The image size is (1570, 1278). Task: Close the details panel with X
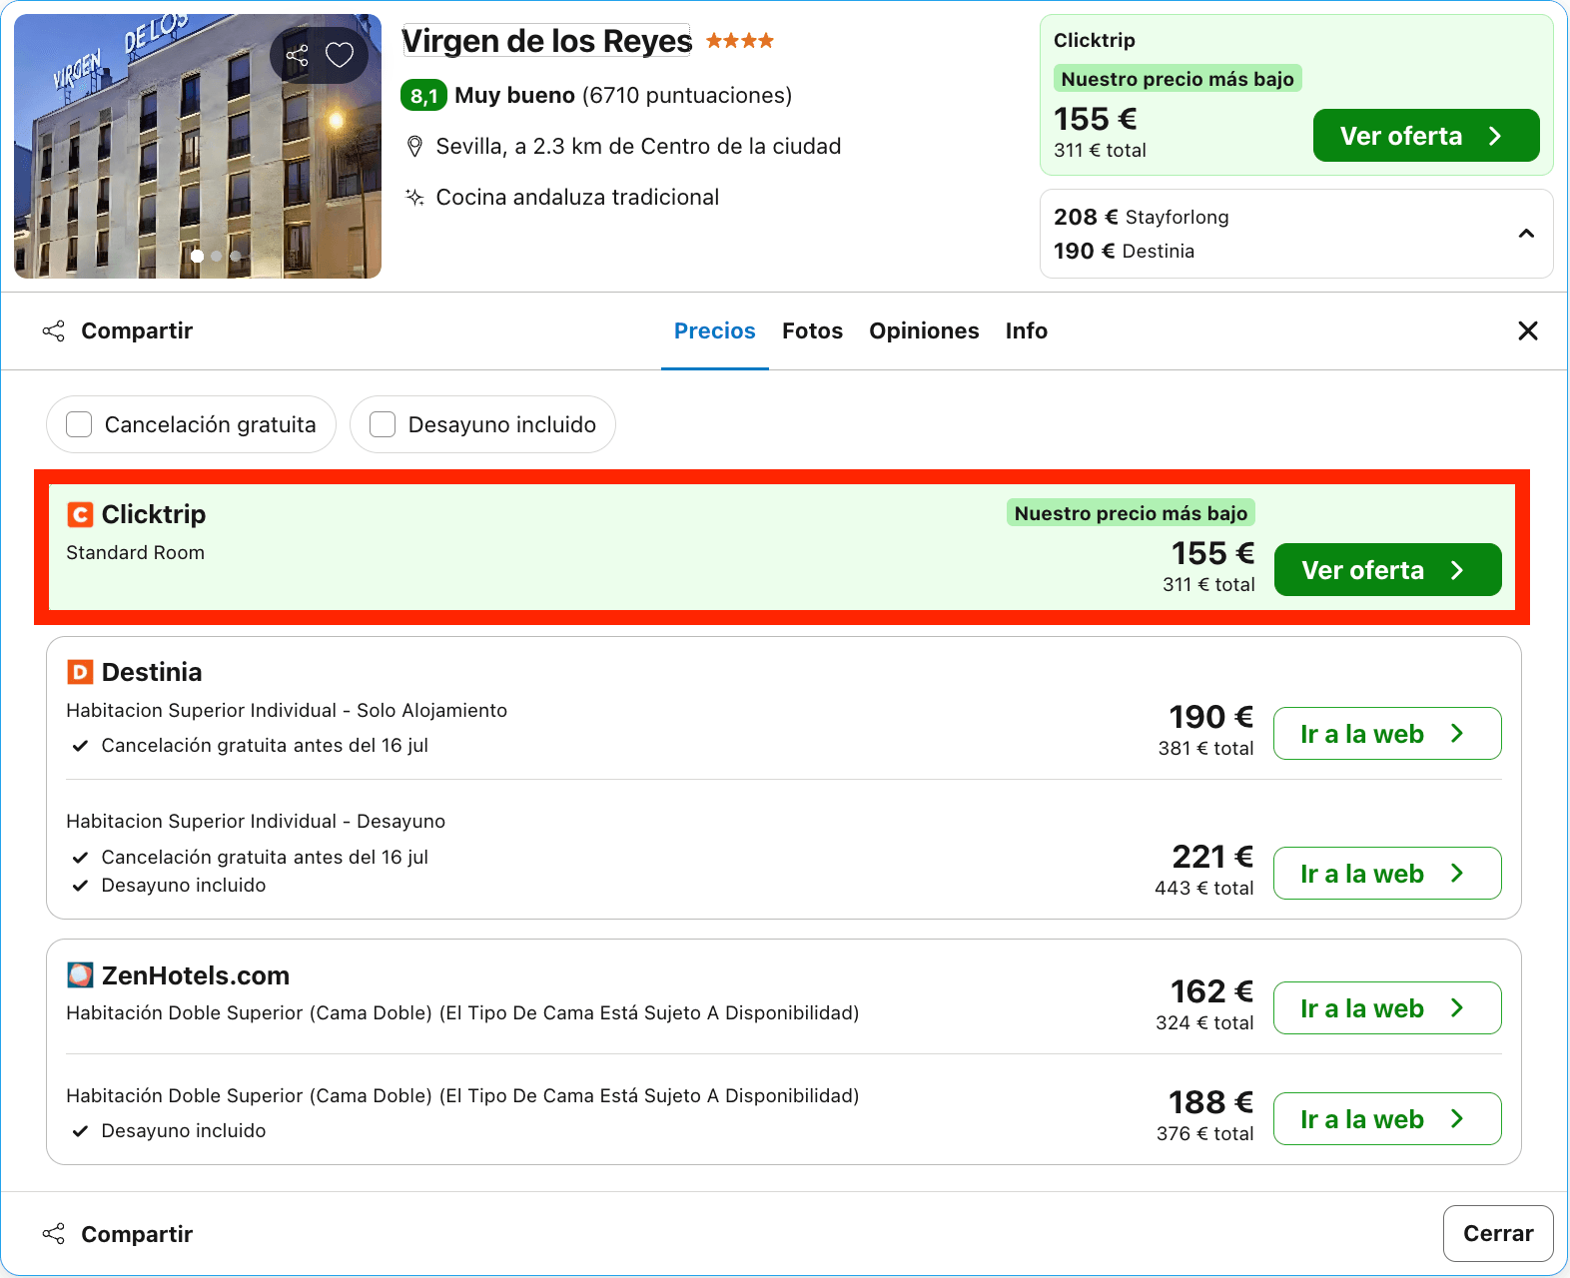[x=1527, y=330]
